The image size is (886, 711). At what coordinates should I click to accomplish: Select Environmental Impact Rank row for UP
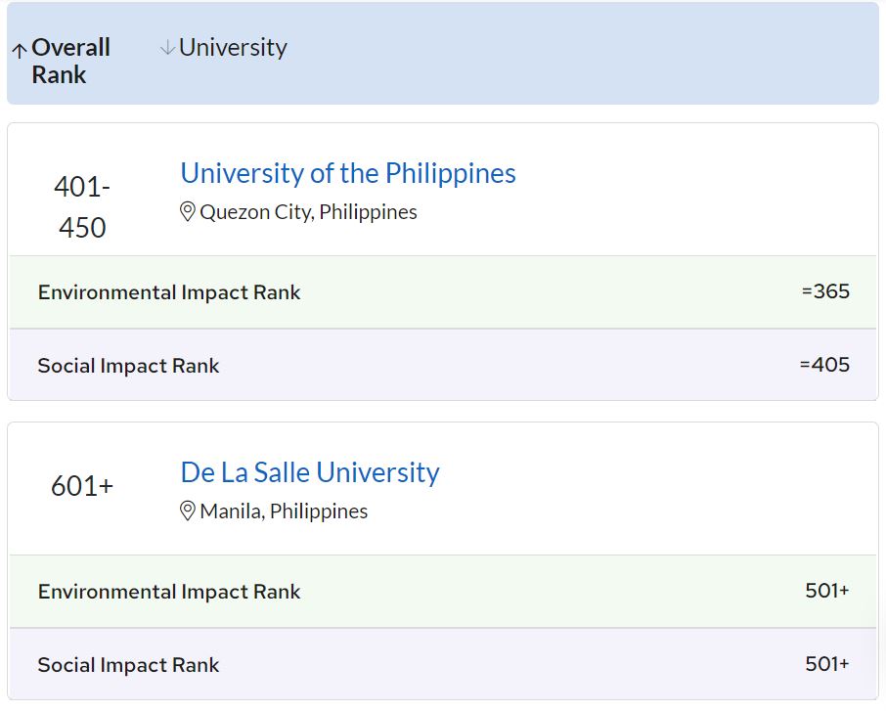[443, 292]
